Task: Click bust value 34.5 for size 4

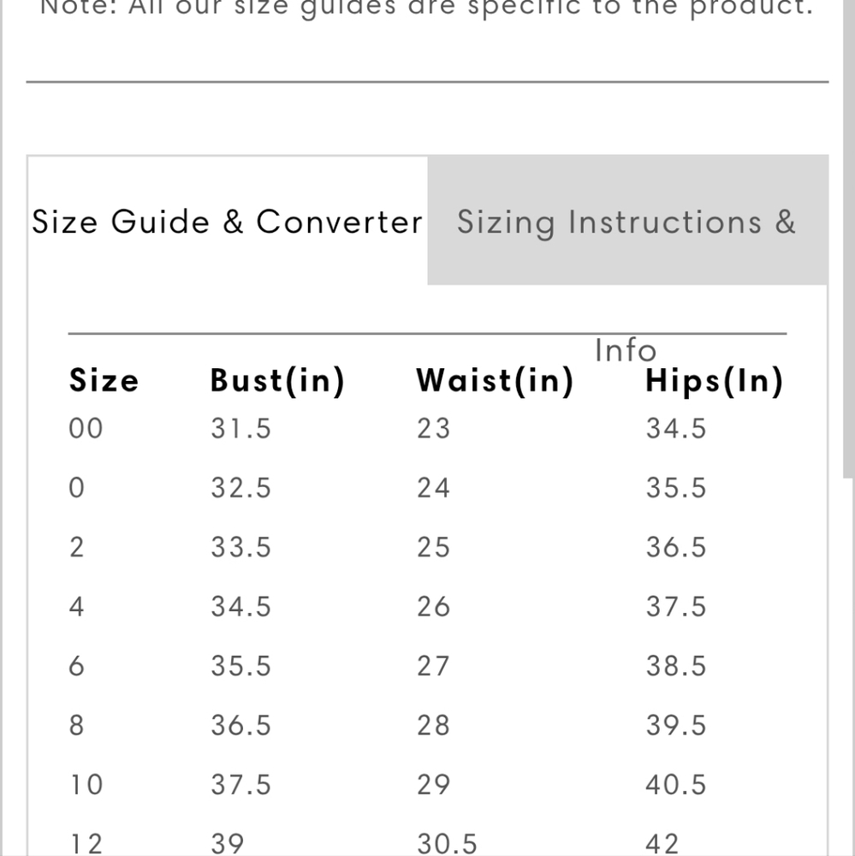Action: (241, 606)
